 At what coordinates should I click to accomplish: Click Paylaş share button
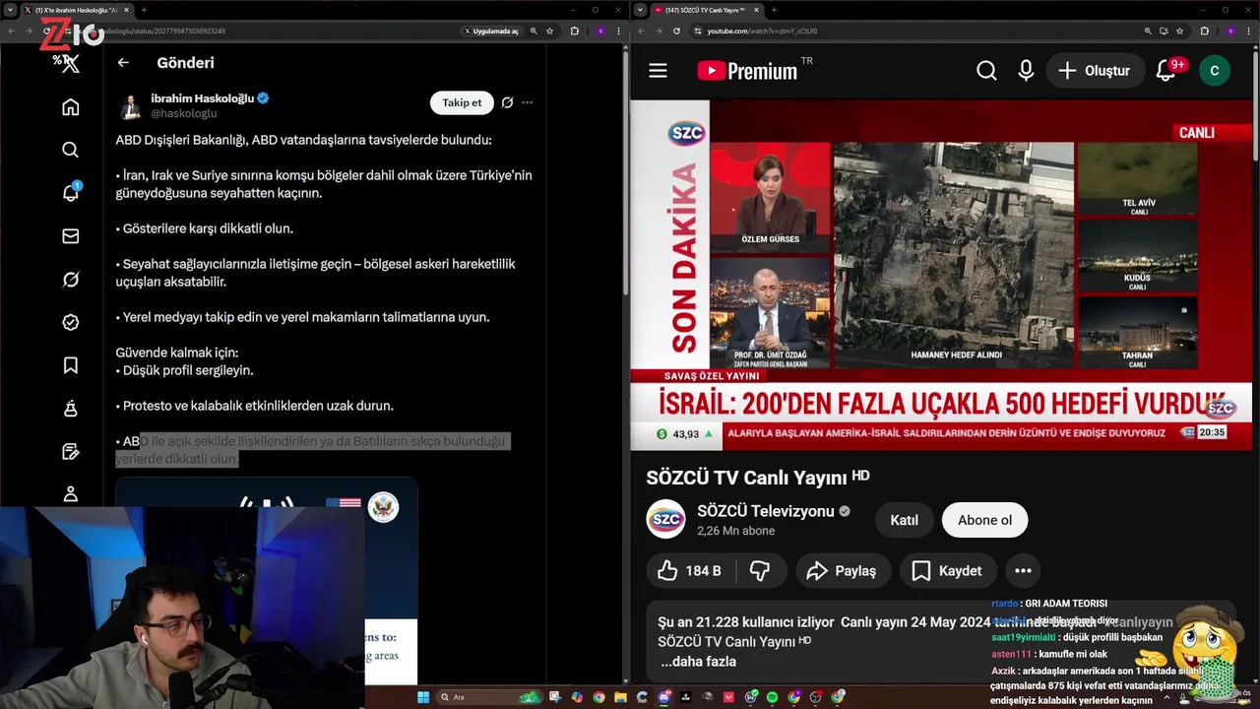(842, 570)
